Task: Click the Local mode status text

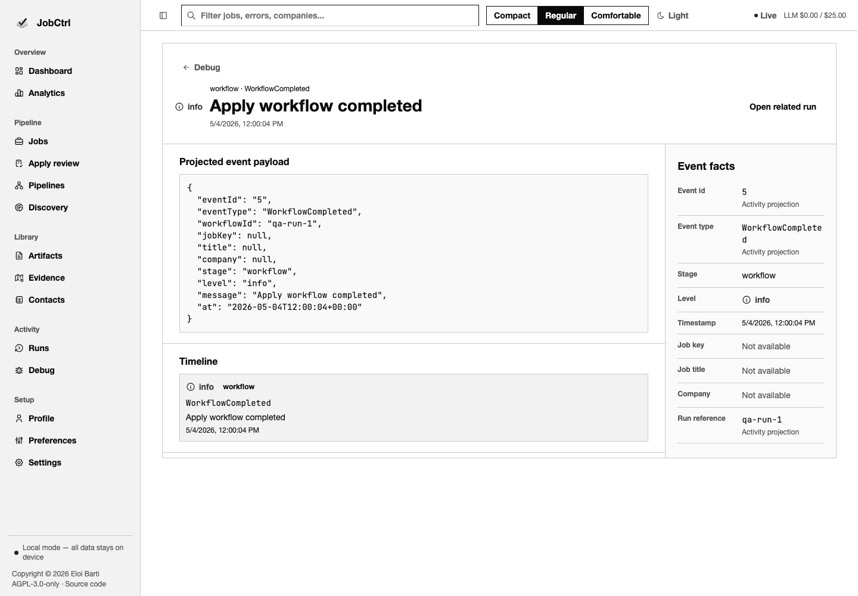Action: [x=73, y=552]
